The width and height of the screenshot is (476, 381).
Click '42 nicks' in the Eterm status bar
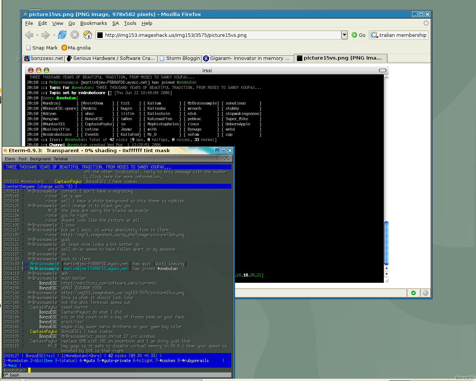pyautogui.click(x=117, y=356)
